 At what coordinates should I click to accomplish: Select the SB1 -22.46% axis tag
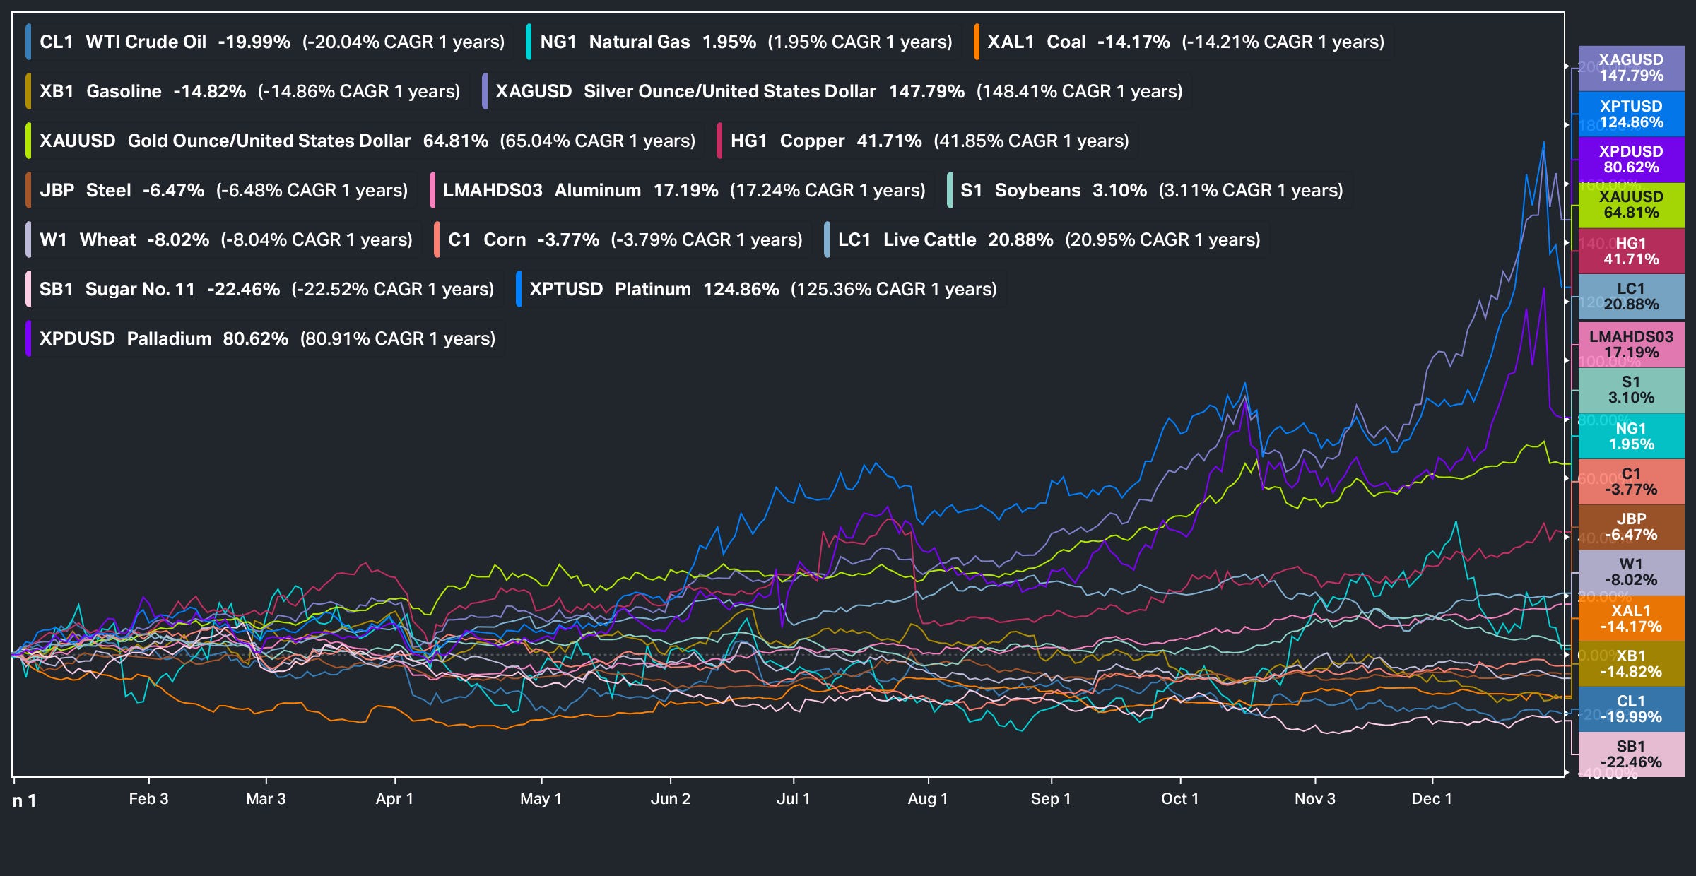pyautogui.click(x=1631, y=754)
